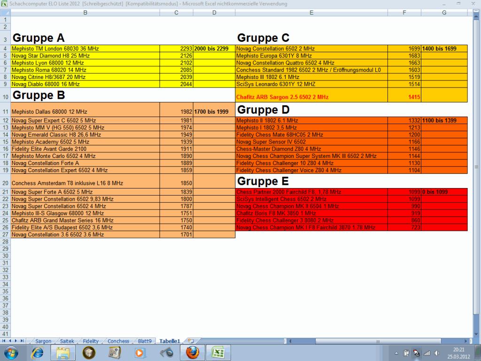Switch to the Saitek sheet tab
The image size is (481, 361).
coord(67,341)
